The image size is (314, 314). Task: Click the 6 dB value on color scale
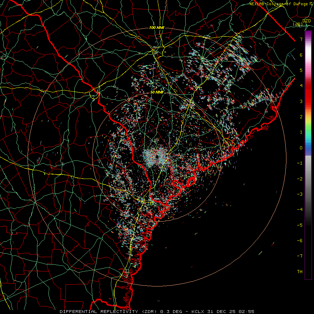click(301, 55)
